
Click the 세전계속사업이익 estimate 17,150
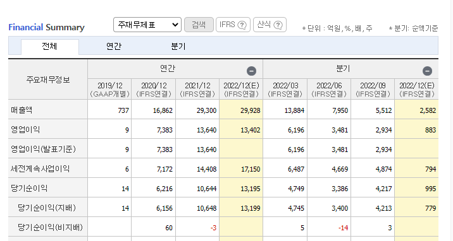251,169
